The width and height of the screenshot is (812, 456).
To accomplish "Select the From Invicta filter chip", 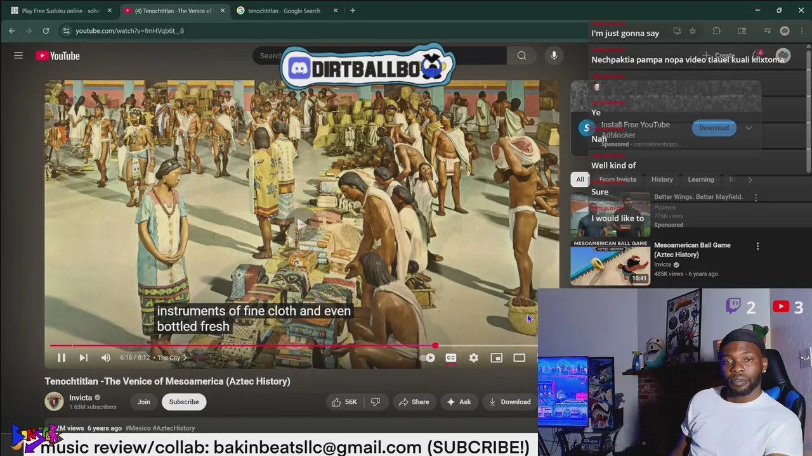I will [x=618, y=179].
